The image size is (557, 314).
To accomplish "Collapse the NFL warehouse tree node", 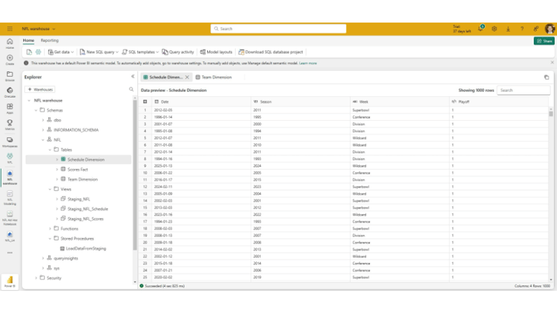I will coord(29,101).
